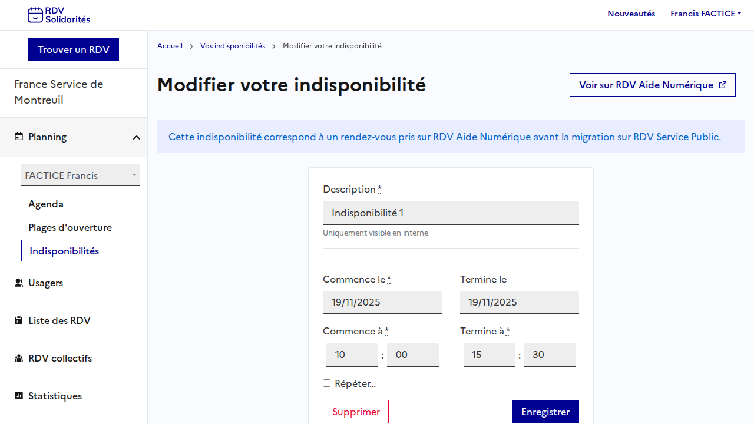Click the RDV Solidarités calendar logo

click(x=35, y=15)
